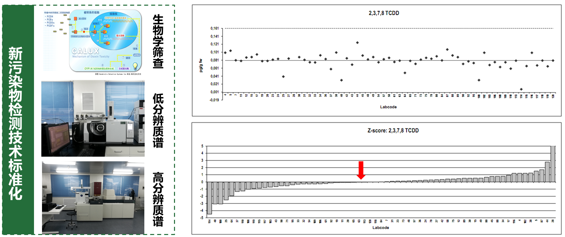The width and height of the screenshot is (565, 237).
Task: Open the bottom laboratory room photo
Action: 93,197
